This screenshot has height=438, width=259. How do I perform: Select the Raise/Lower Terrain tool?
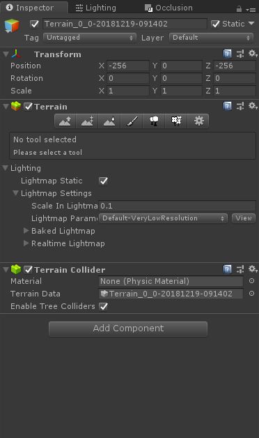(x=65, y=121)
